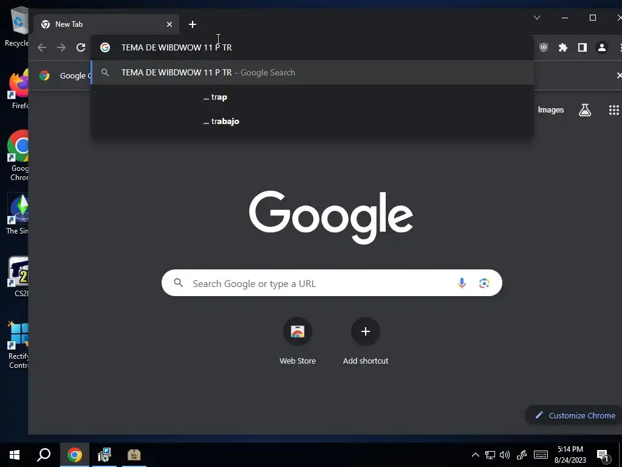This screenshot has width=622, height=467.
Task: Open the notification center icon
Action: pos(603,456)
